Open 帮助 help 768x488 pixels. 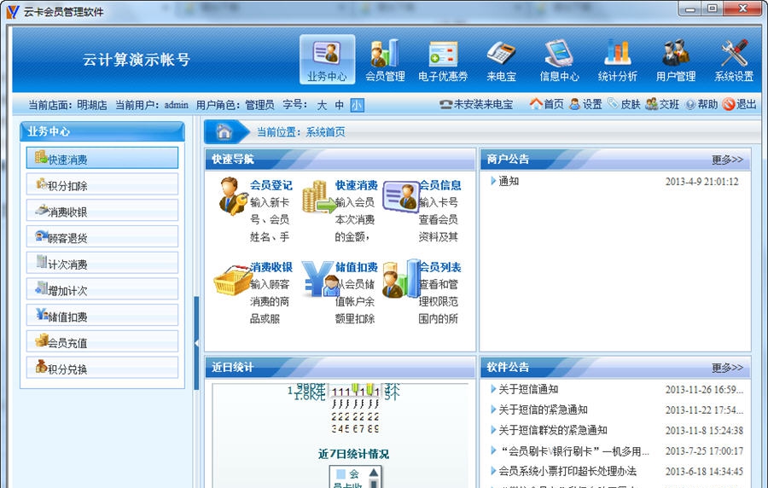701,104
